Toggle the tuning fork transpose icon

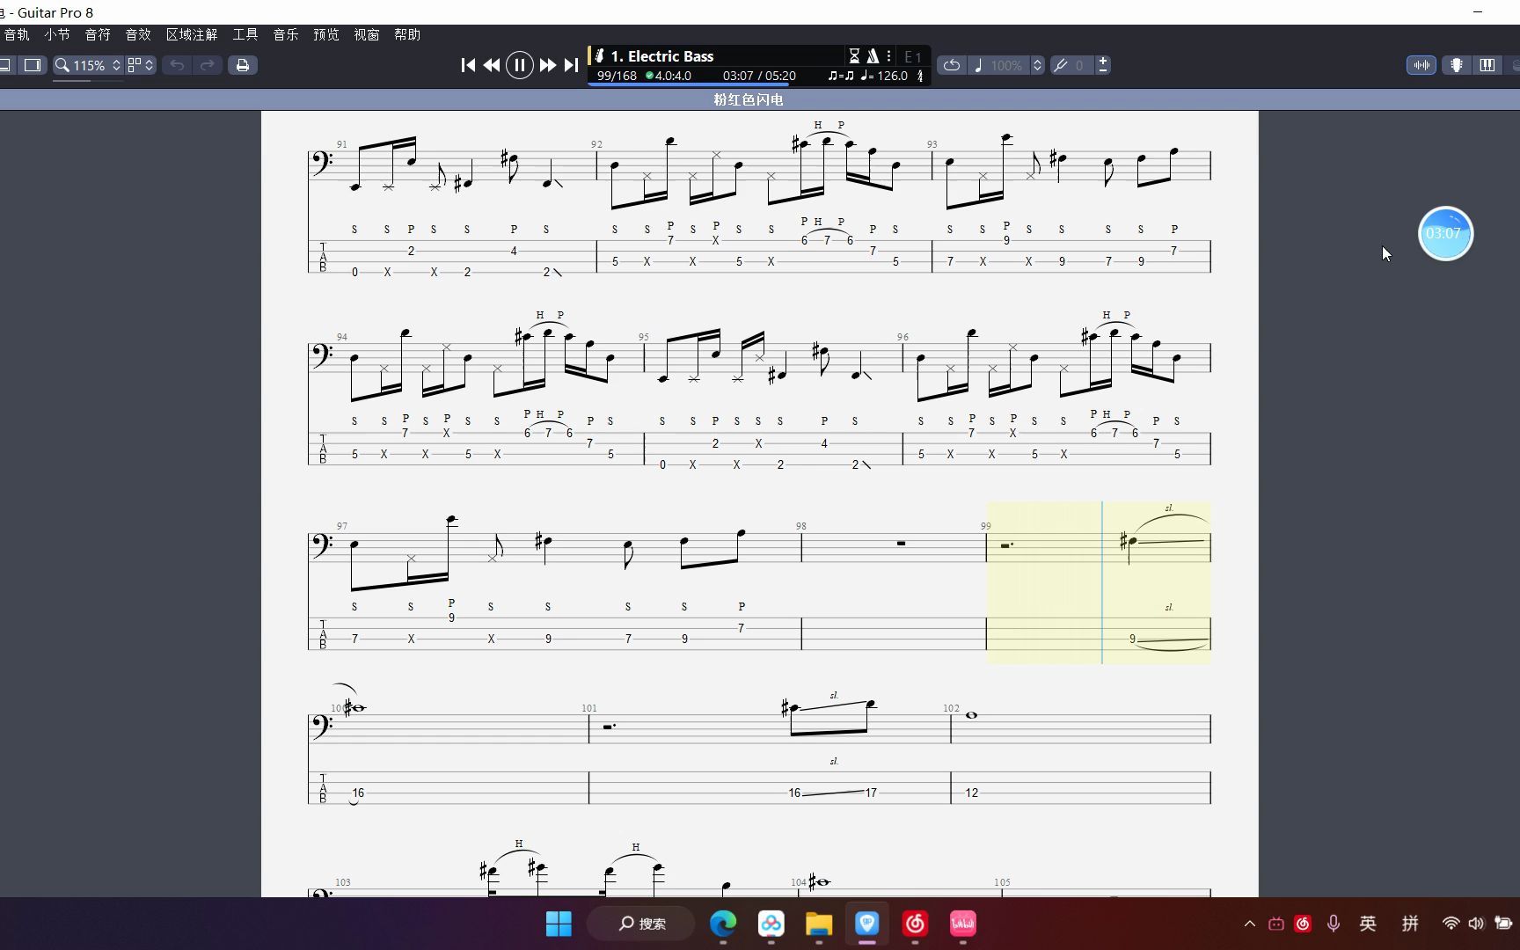tap(1061, 65)
